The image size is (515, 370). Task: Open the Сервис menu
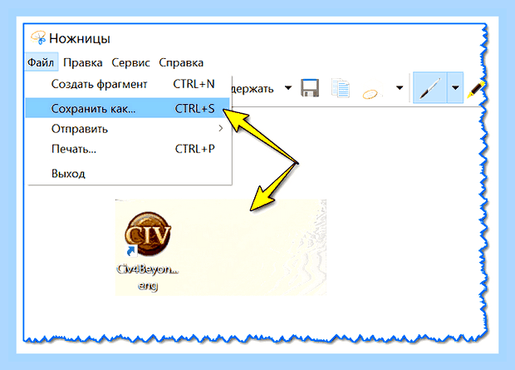coord(130,62)
